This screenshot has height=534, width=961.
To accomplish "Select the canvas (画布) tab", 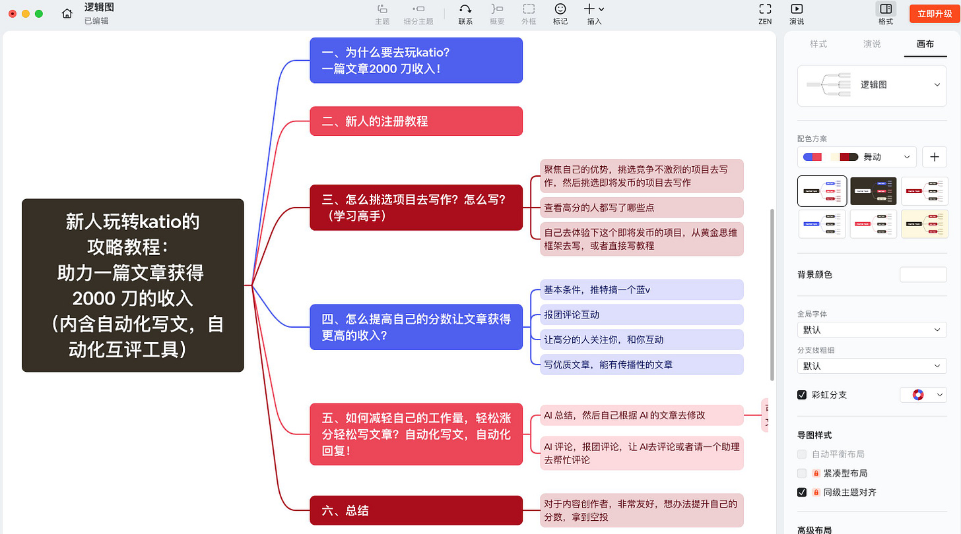I will click(x=925, y=44).
